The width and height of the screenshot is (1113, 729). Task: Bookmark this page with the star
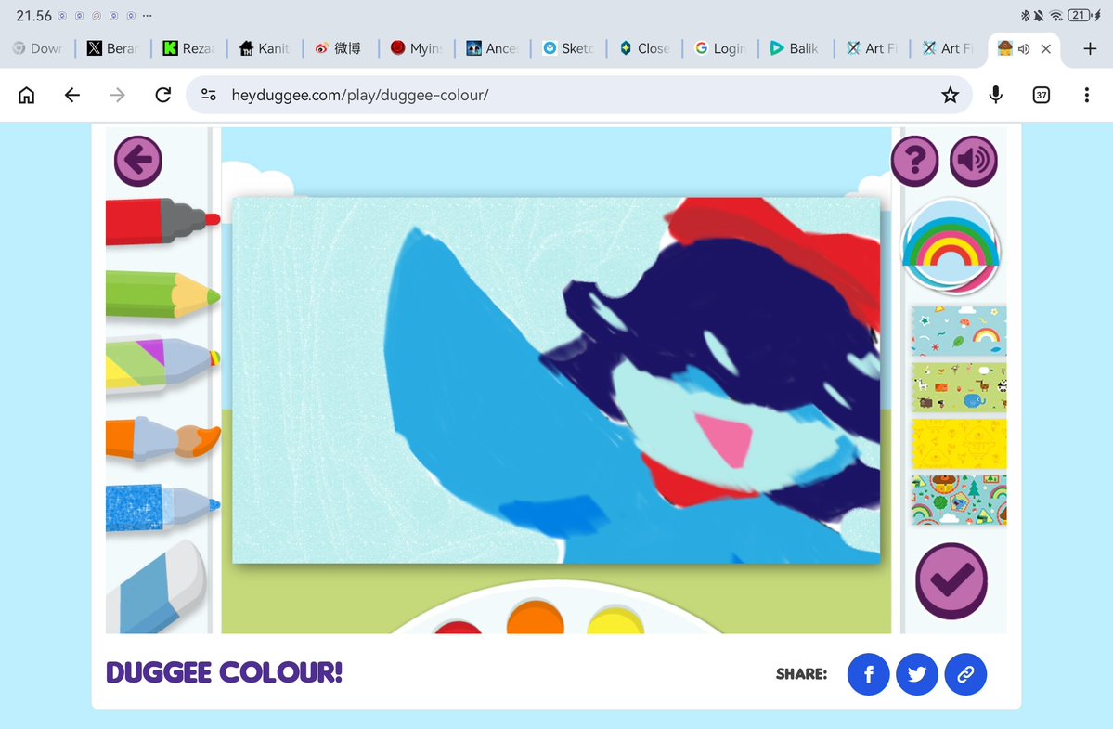[950, 95]
